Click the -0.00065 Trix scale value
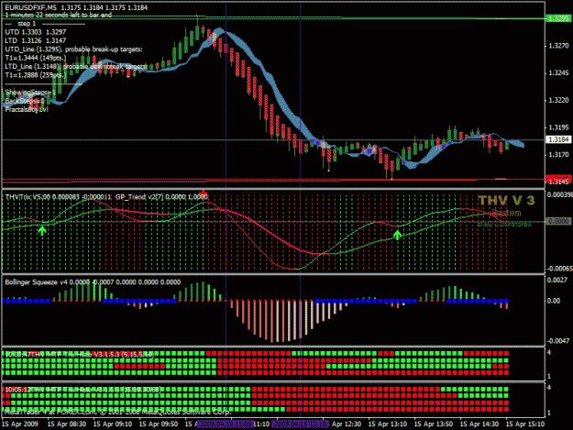The image size is (573, 430). [x=559, y=269]
